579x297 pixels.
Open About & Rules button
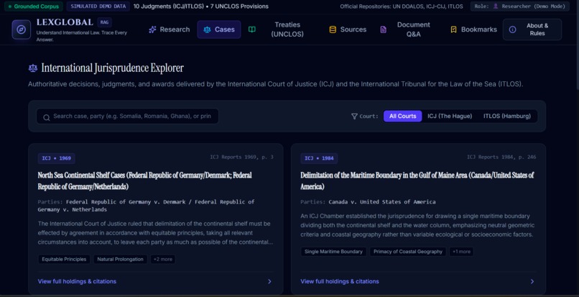point(532,29)
